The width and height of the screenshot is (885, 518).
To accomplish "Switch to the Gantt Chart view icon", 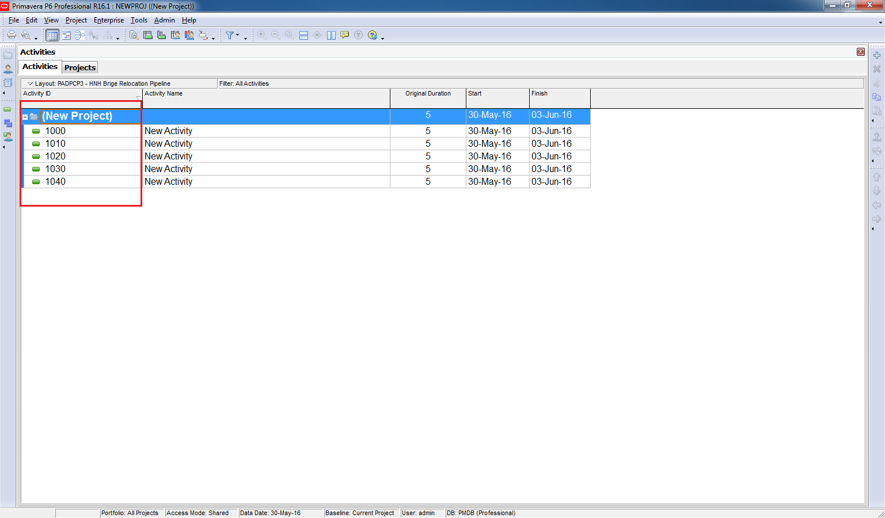I will (66, 36).
